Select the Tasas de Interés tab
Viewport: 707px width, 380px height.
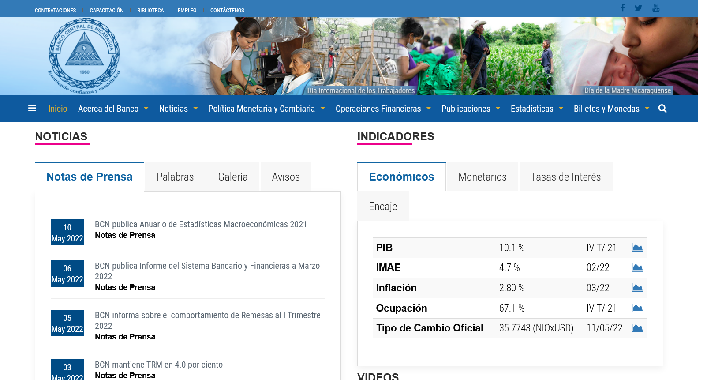[565, 177]
